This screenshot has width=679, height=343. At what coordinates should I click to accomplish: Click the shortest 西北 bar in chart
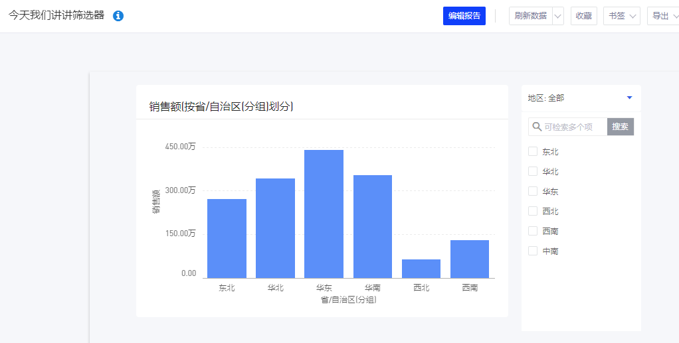[x=421, y=269]
